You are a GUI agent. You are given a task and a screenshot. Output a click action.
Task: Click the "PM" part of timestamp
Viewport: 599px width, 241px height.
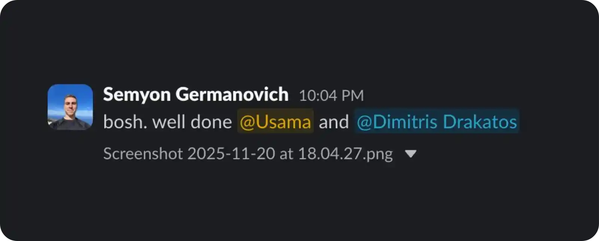(355, 96)
